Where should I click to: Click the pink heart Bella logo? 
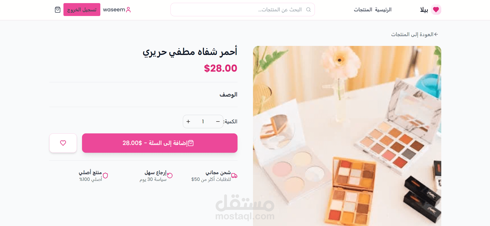point(436,10)
